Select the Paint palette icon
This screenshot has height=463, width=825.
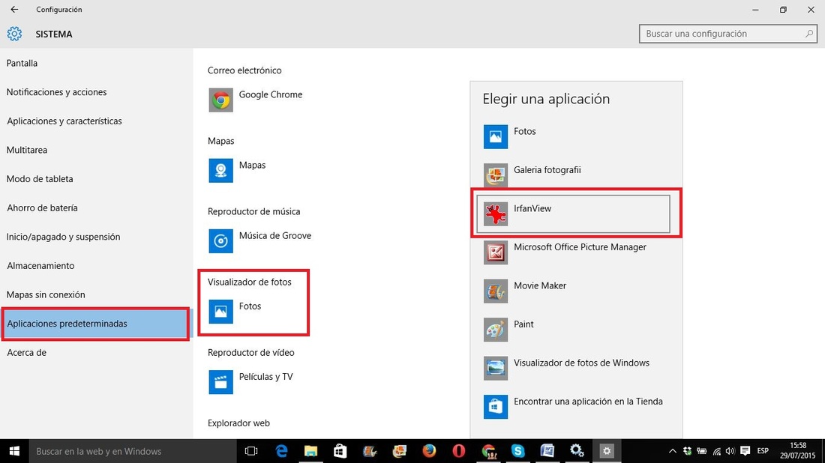[x=495, y=330]
